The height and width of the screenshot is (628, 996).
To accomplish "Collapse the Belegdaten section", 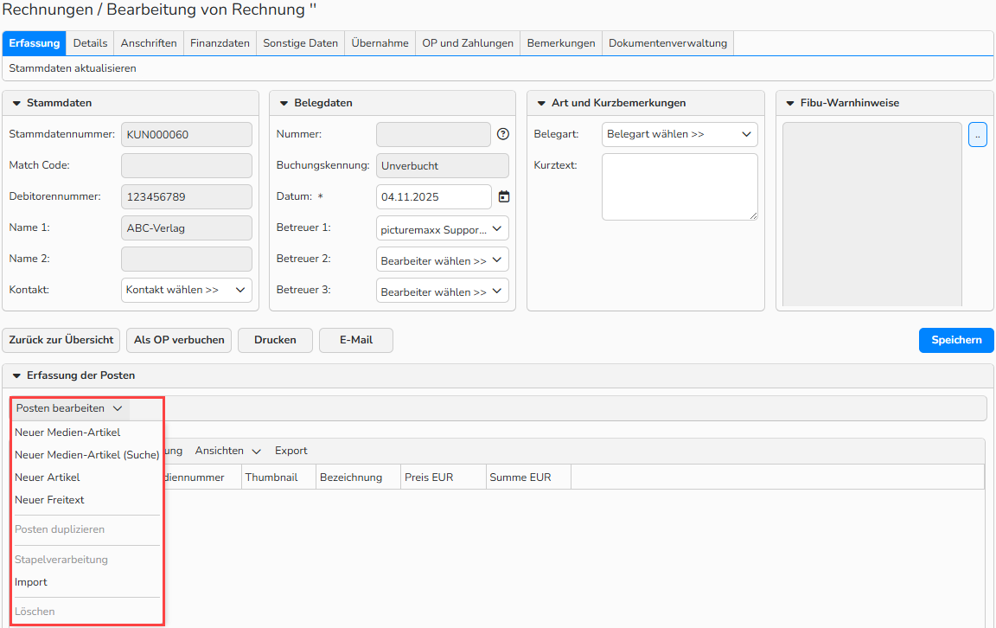I will click(284, 103).
